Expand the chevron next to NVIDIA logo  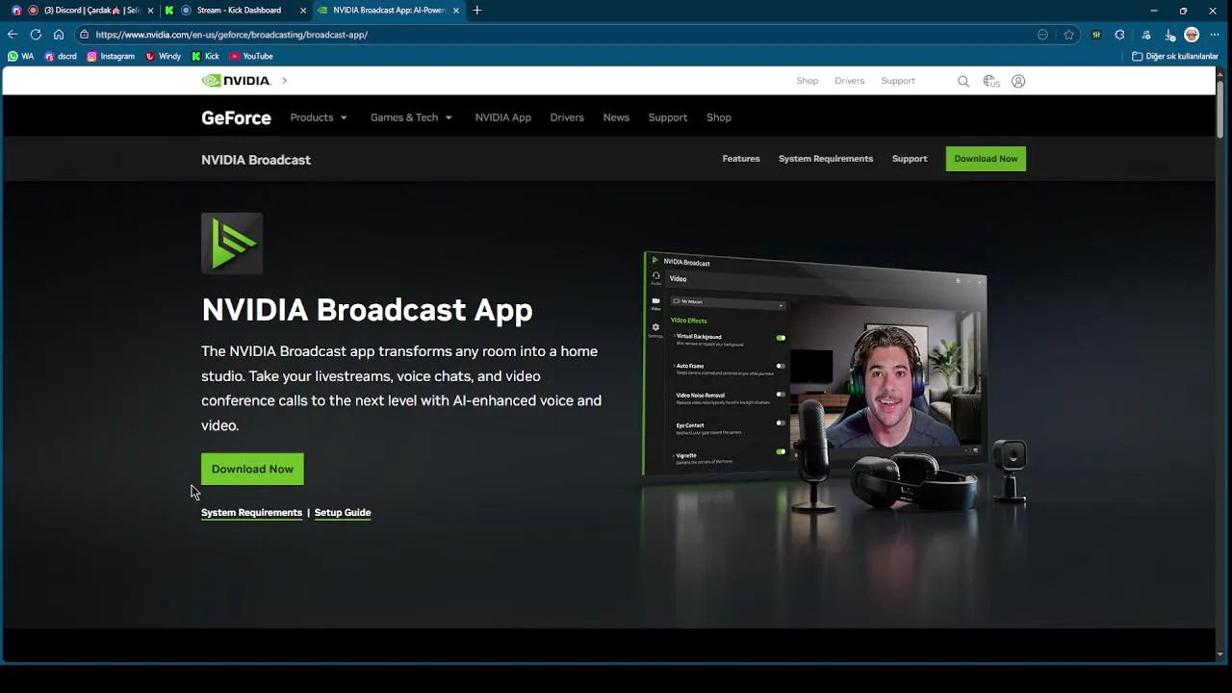point(284,81)
